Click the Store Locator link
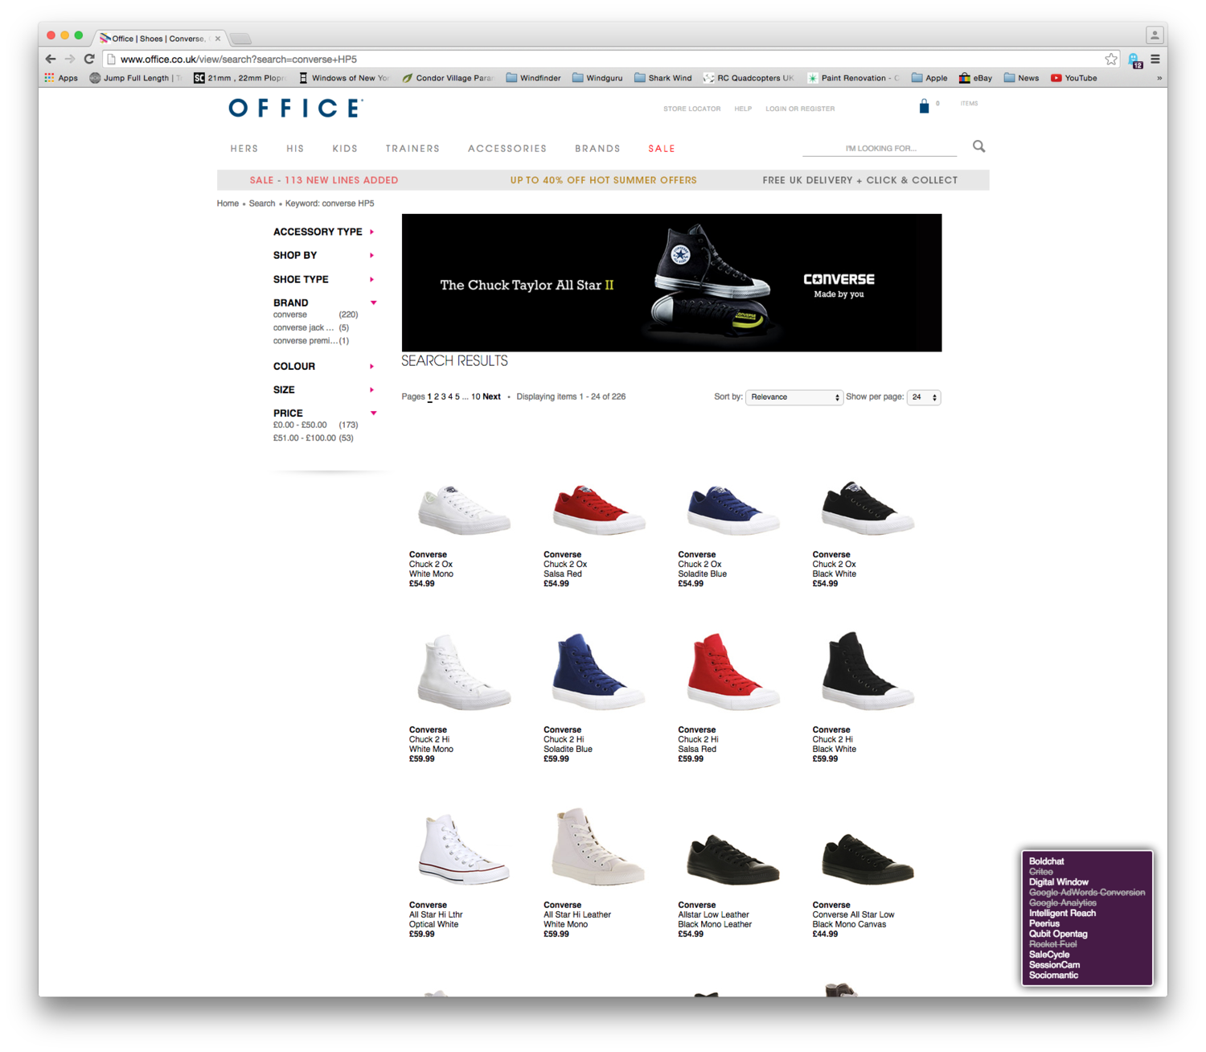 [691, 109]
